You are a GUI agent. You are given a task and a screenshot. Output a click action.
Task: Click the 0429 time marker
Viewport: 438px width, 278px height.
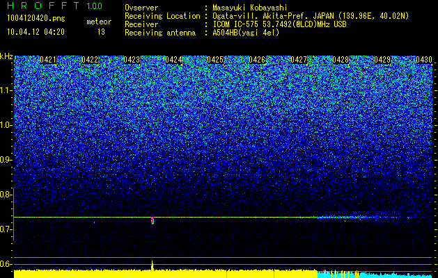tap(382, 60)
